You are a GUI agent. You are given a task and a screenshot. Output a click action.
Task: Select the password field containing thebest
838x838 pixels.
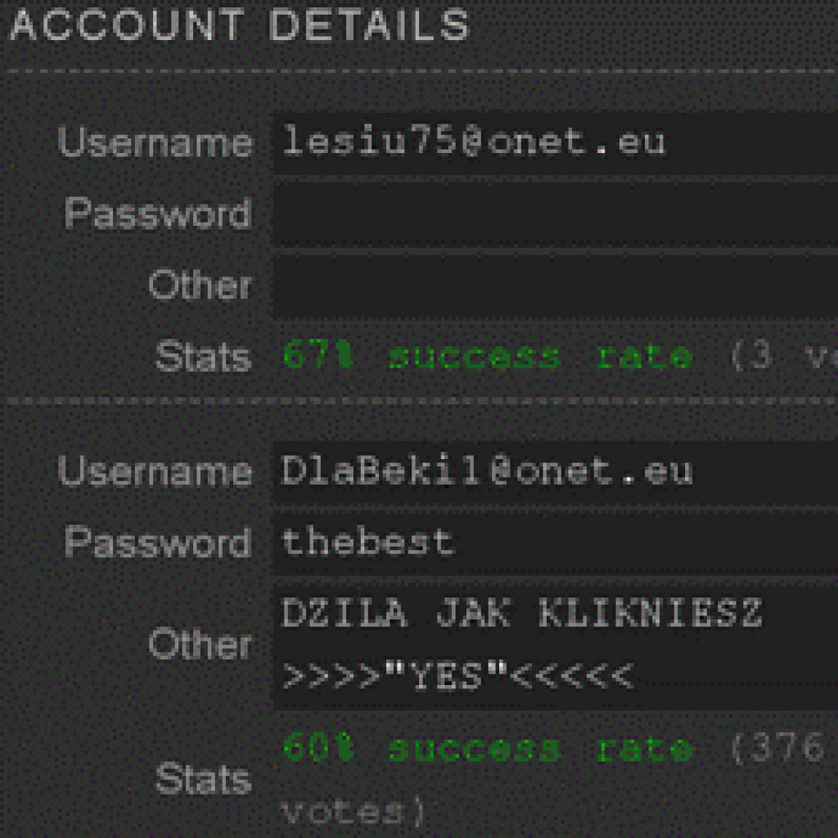556,543
